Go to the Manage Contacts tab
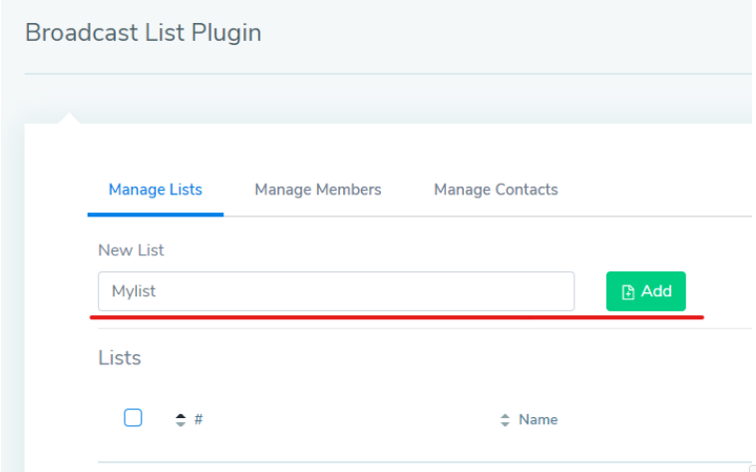Viewport: 756px width, 472px height. coord(496,190)
